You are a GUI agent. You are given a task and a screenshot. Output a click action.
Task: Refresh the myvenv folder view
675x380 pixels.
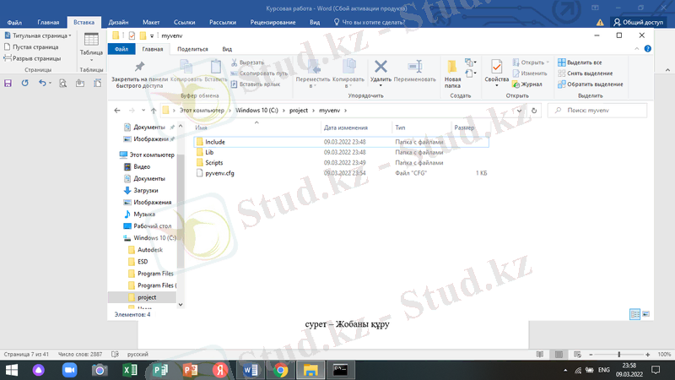click(x=534, y=111)
